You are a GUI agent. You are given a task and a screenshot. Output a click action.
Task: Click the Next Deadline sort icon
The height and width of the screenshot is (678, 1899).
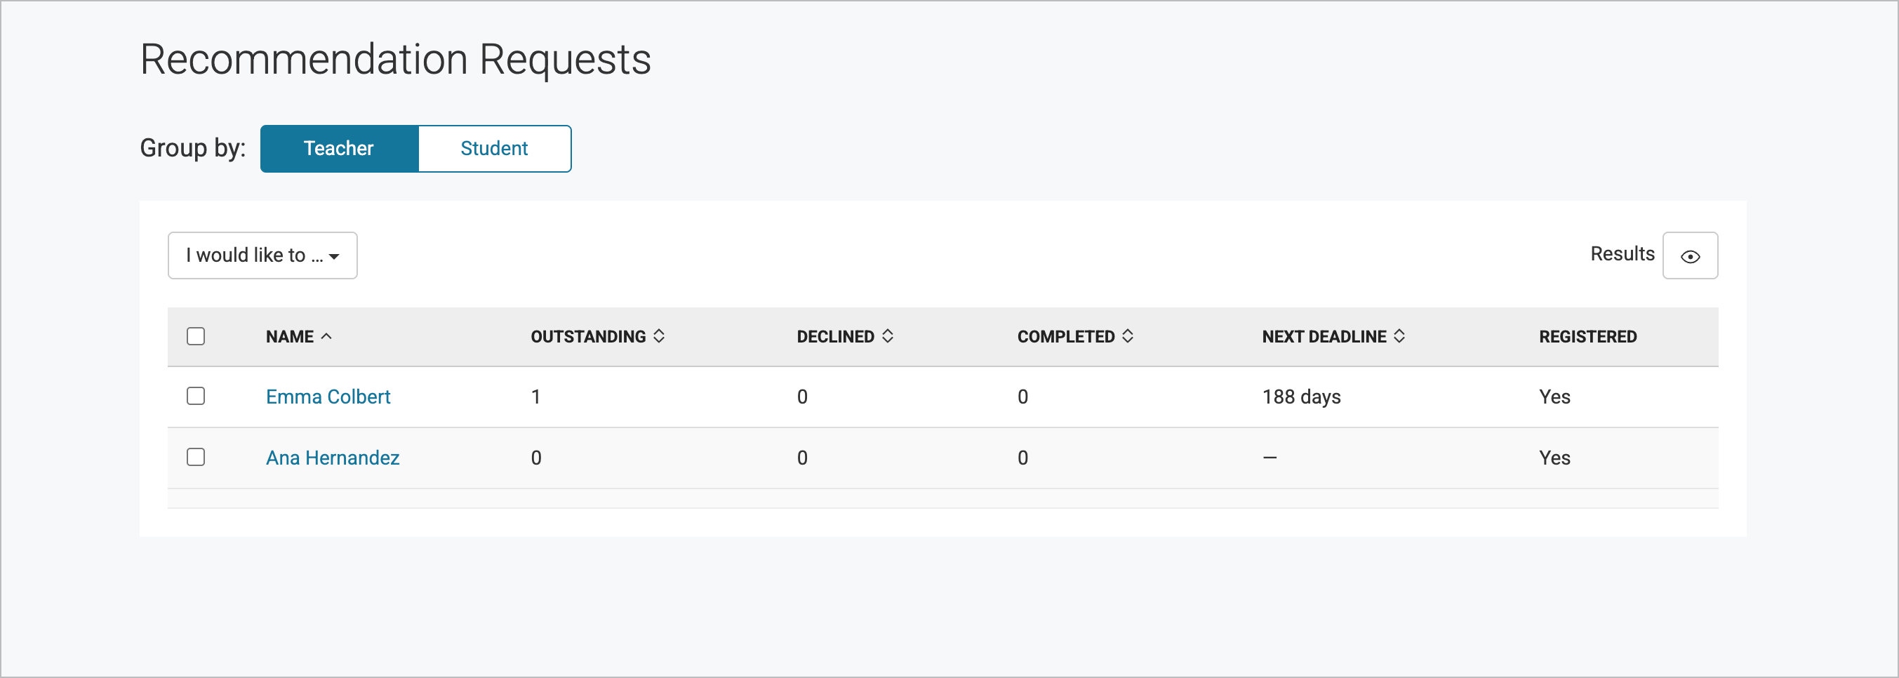(x=1399, y=336)
